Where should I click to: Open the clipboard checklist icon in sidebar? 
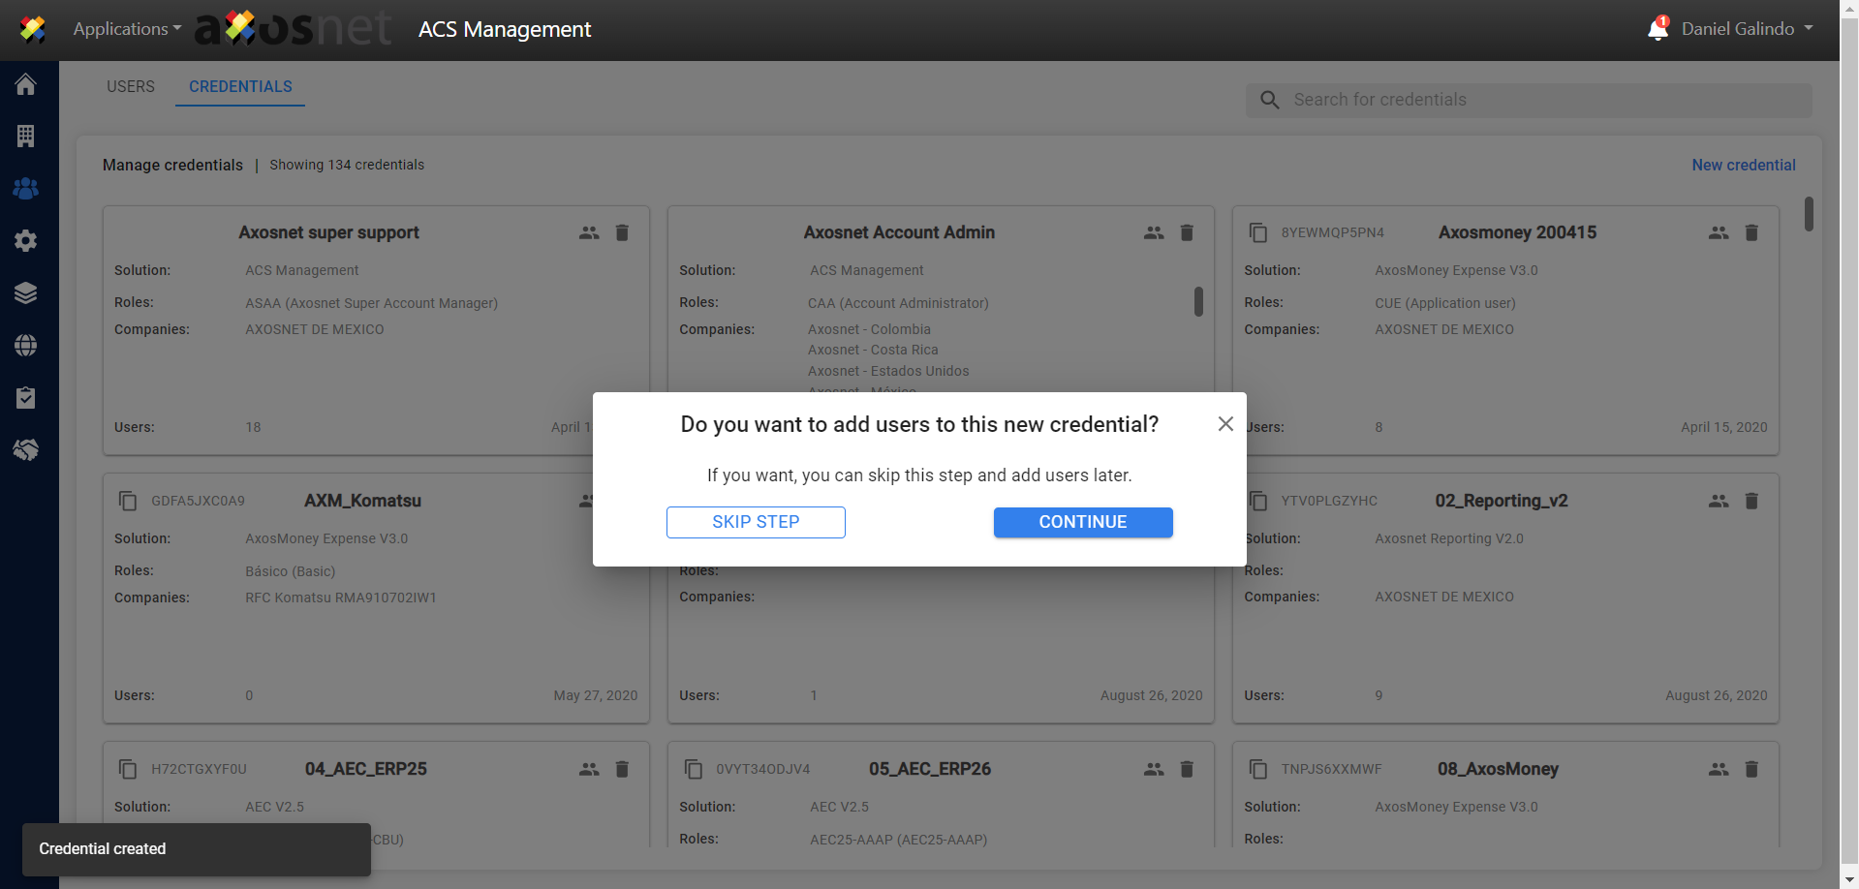click(26, 397)
